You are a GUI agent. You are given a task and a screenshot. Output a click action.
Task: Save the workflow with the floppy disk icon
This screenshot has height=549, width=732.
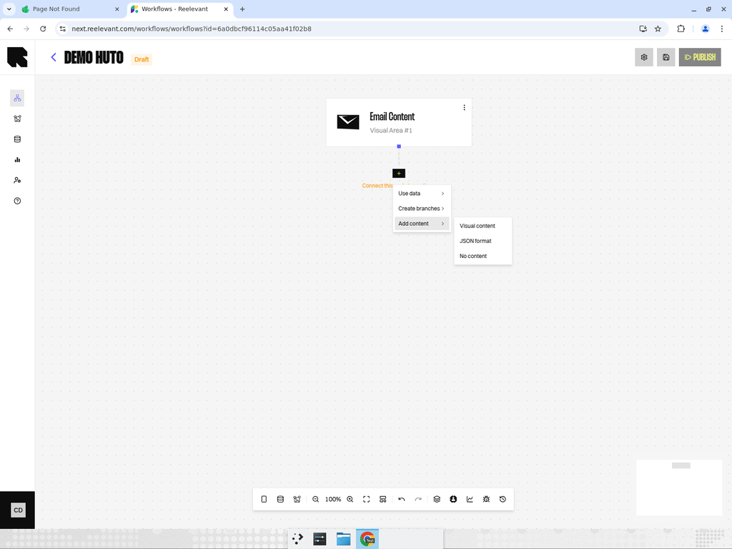click(x=666, y=57)
